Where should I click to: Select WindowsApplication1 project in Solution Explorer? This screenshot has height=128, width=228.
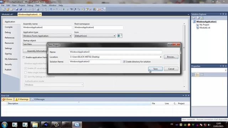[x=206, y=22]
